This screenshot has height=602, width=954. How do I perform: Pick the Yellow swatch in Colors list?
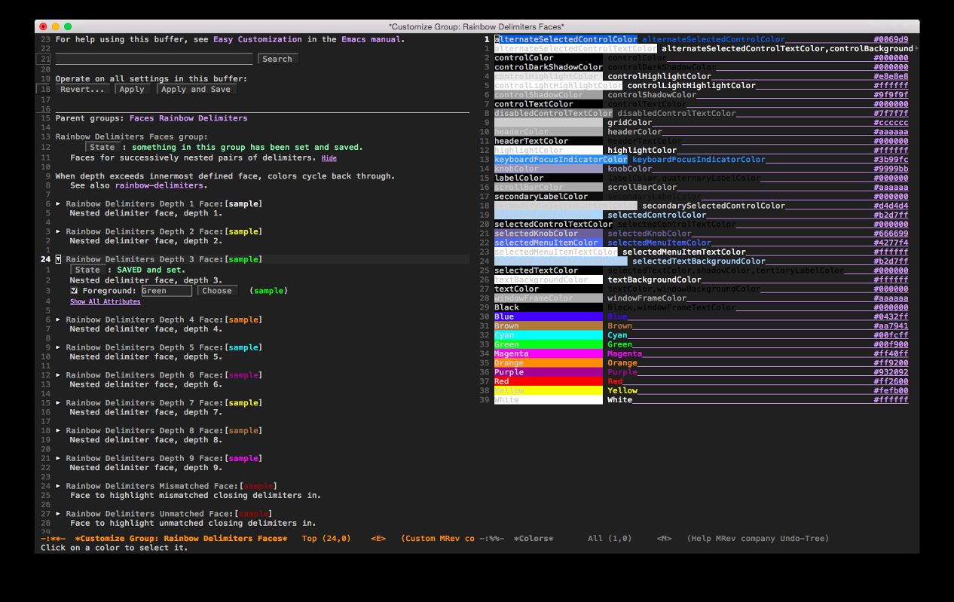(x=549, y=391)
